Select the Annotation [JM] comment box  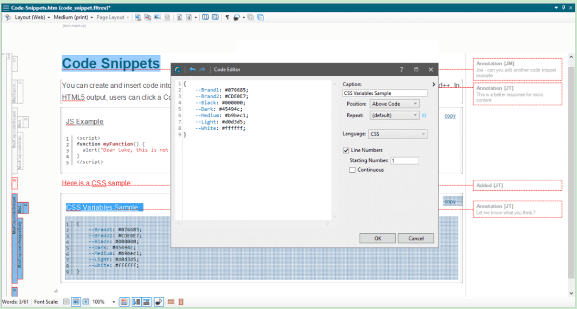click(x=517, y=69)
